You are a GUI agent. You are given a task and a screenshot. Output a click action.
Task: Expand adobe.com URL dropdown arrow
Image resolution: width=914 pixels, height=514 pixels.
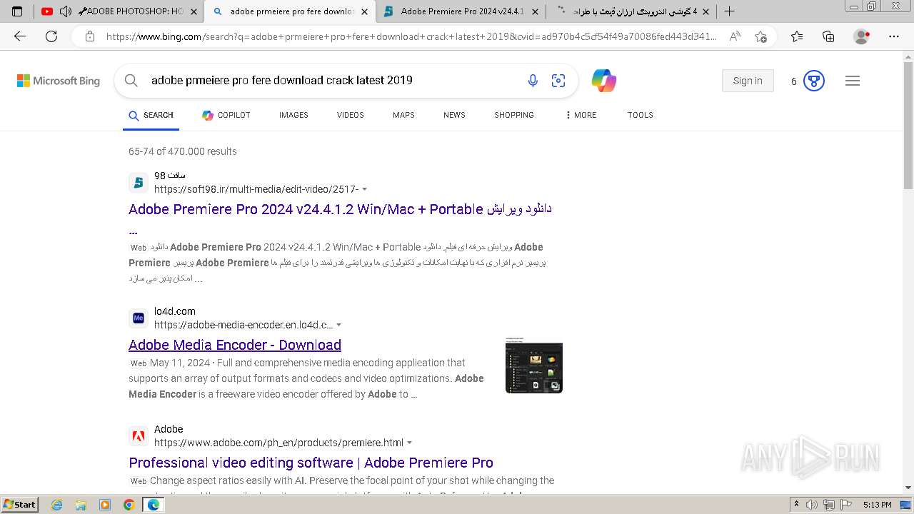[410, 443]
